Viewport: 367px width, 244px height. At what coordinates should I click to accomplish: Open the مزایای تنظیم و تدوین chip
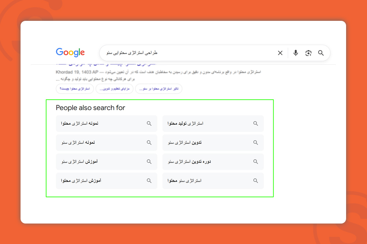pos(114,89)
